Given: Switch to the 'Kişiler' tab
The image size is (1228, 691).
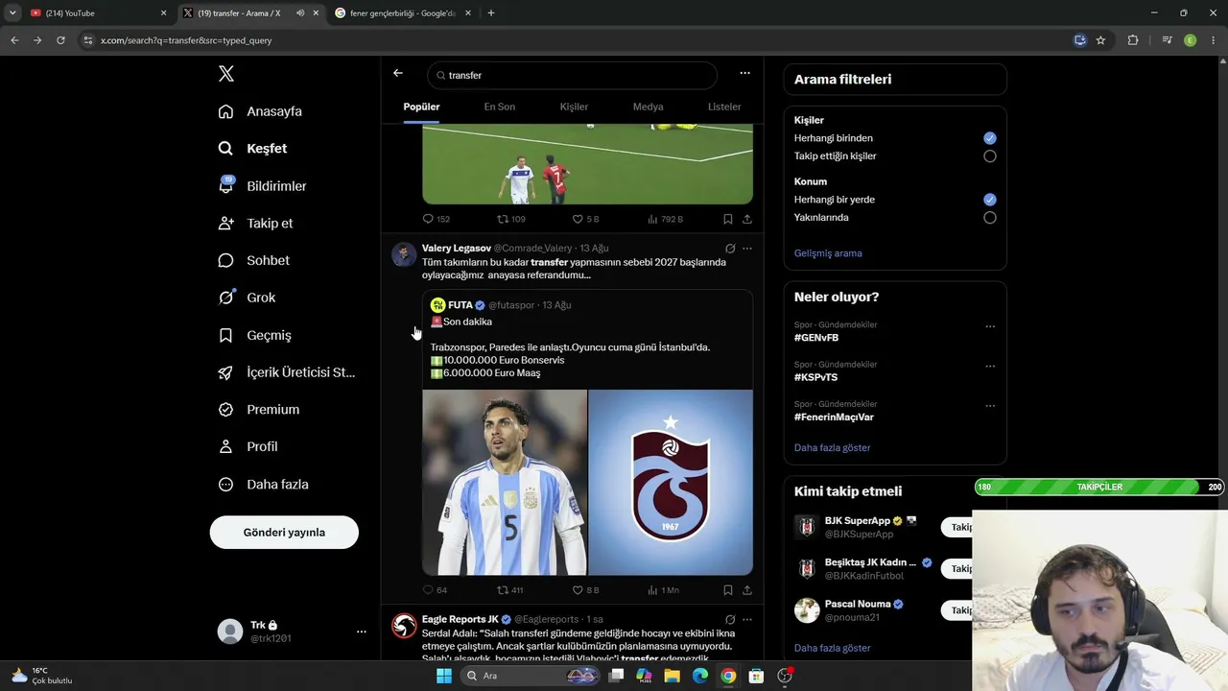Looking at the screenshot, I should [x=574, y=107].
